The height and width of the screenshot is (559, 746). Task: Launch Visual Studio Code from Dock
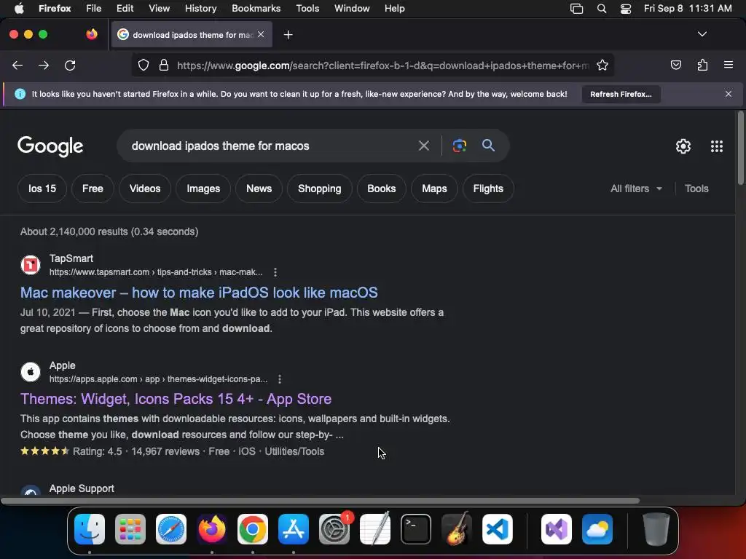click(x=497, y=529)
